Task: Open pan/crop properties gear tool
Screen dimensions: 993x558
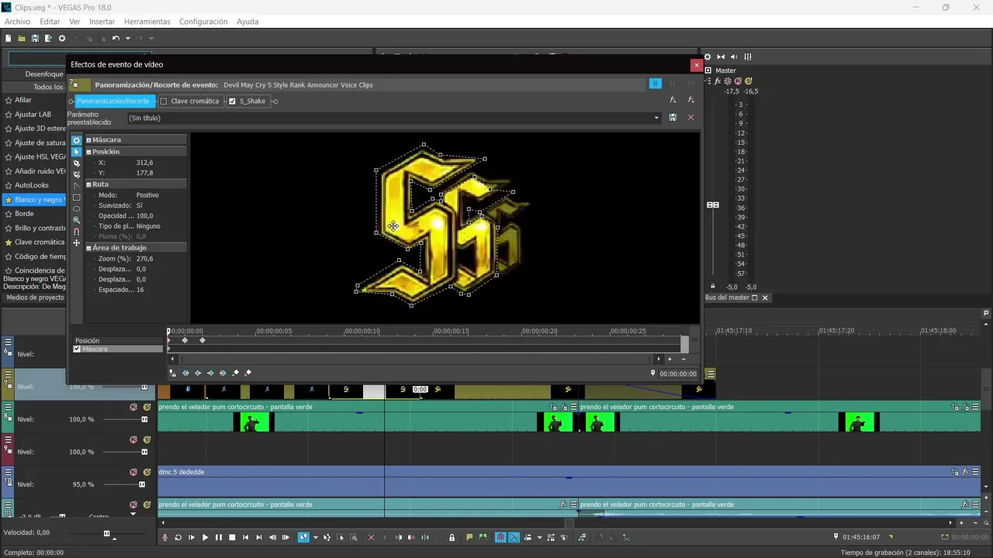Action: (76, 140)
